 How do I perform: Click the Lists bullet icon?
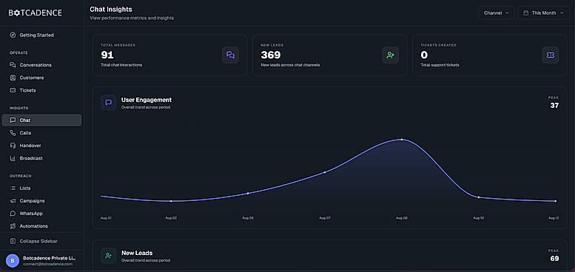13,188
